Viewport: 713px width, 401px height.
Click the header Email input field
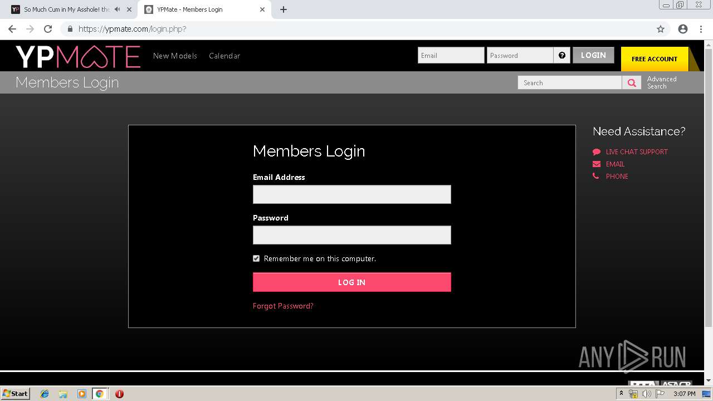pos(451,55)
